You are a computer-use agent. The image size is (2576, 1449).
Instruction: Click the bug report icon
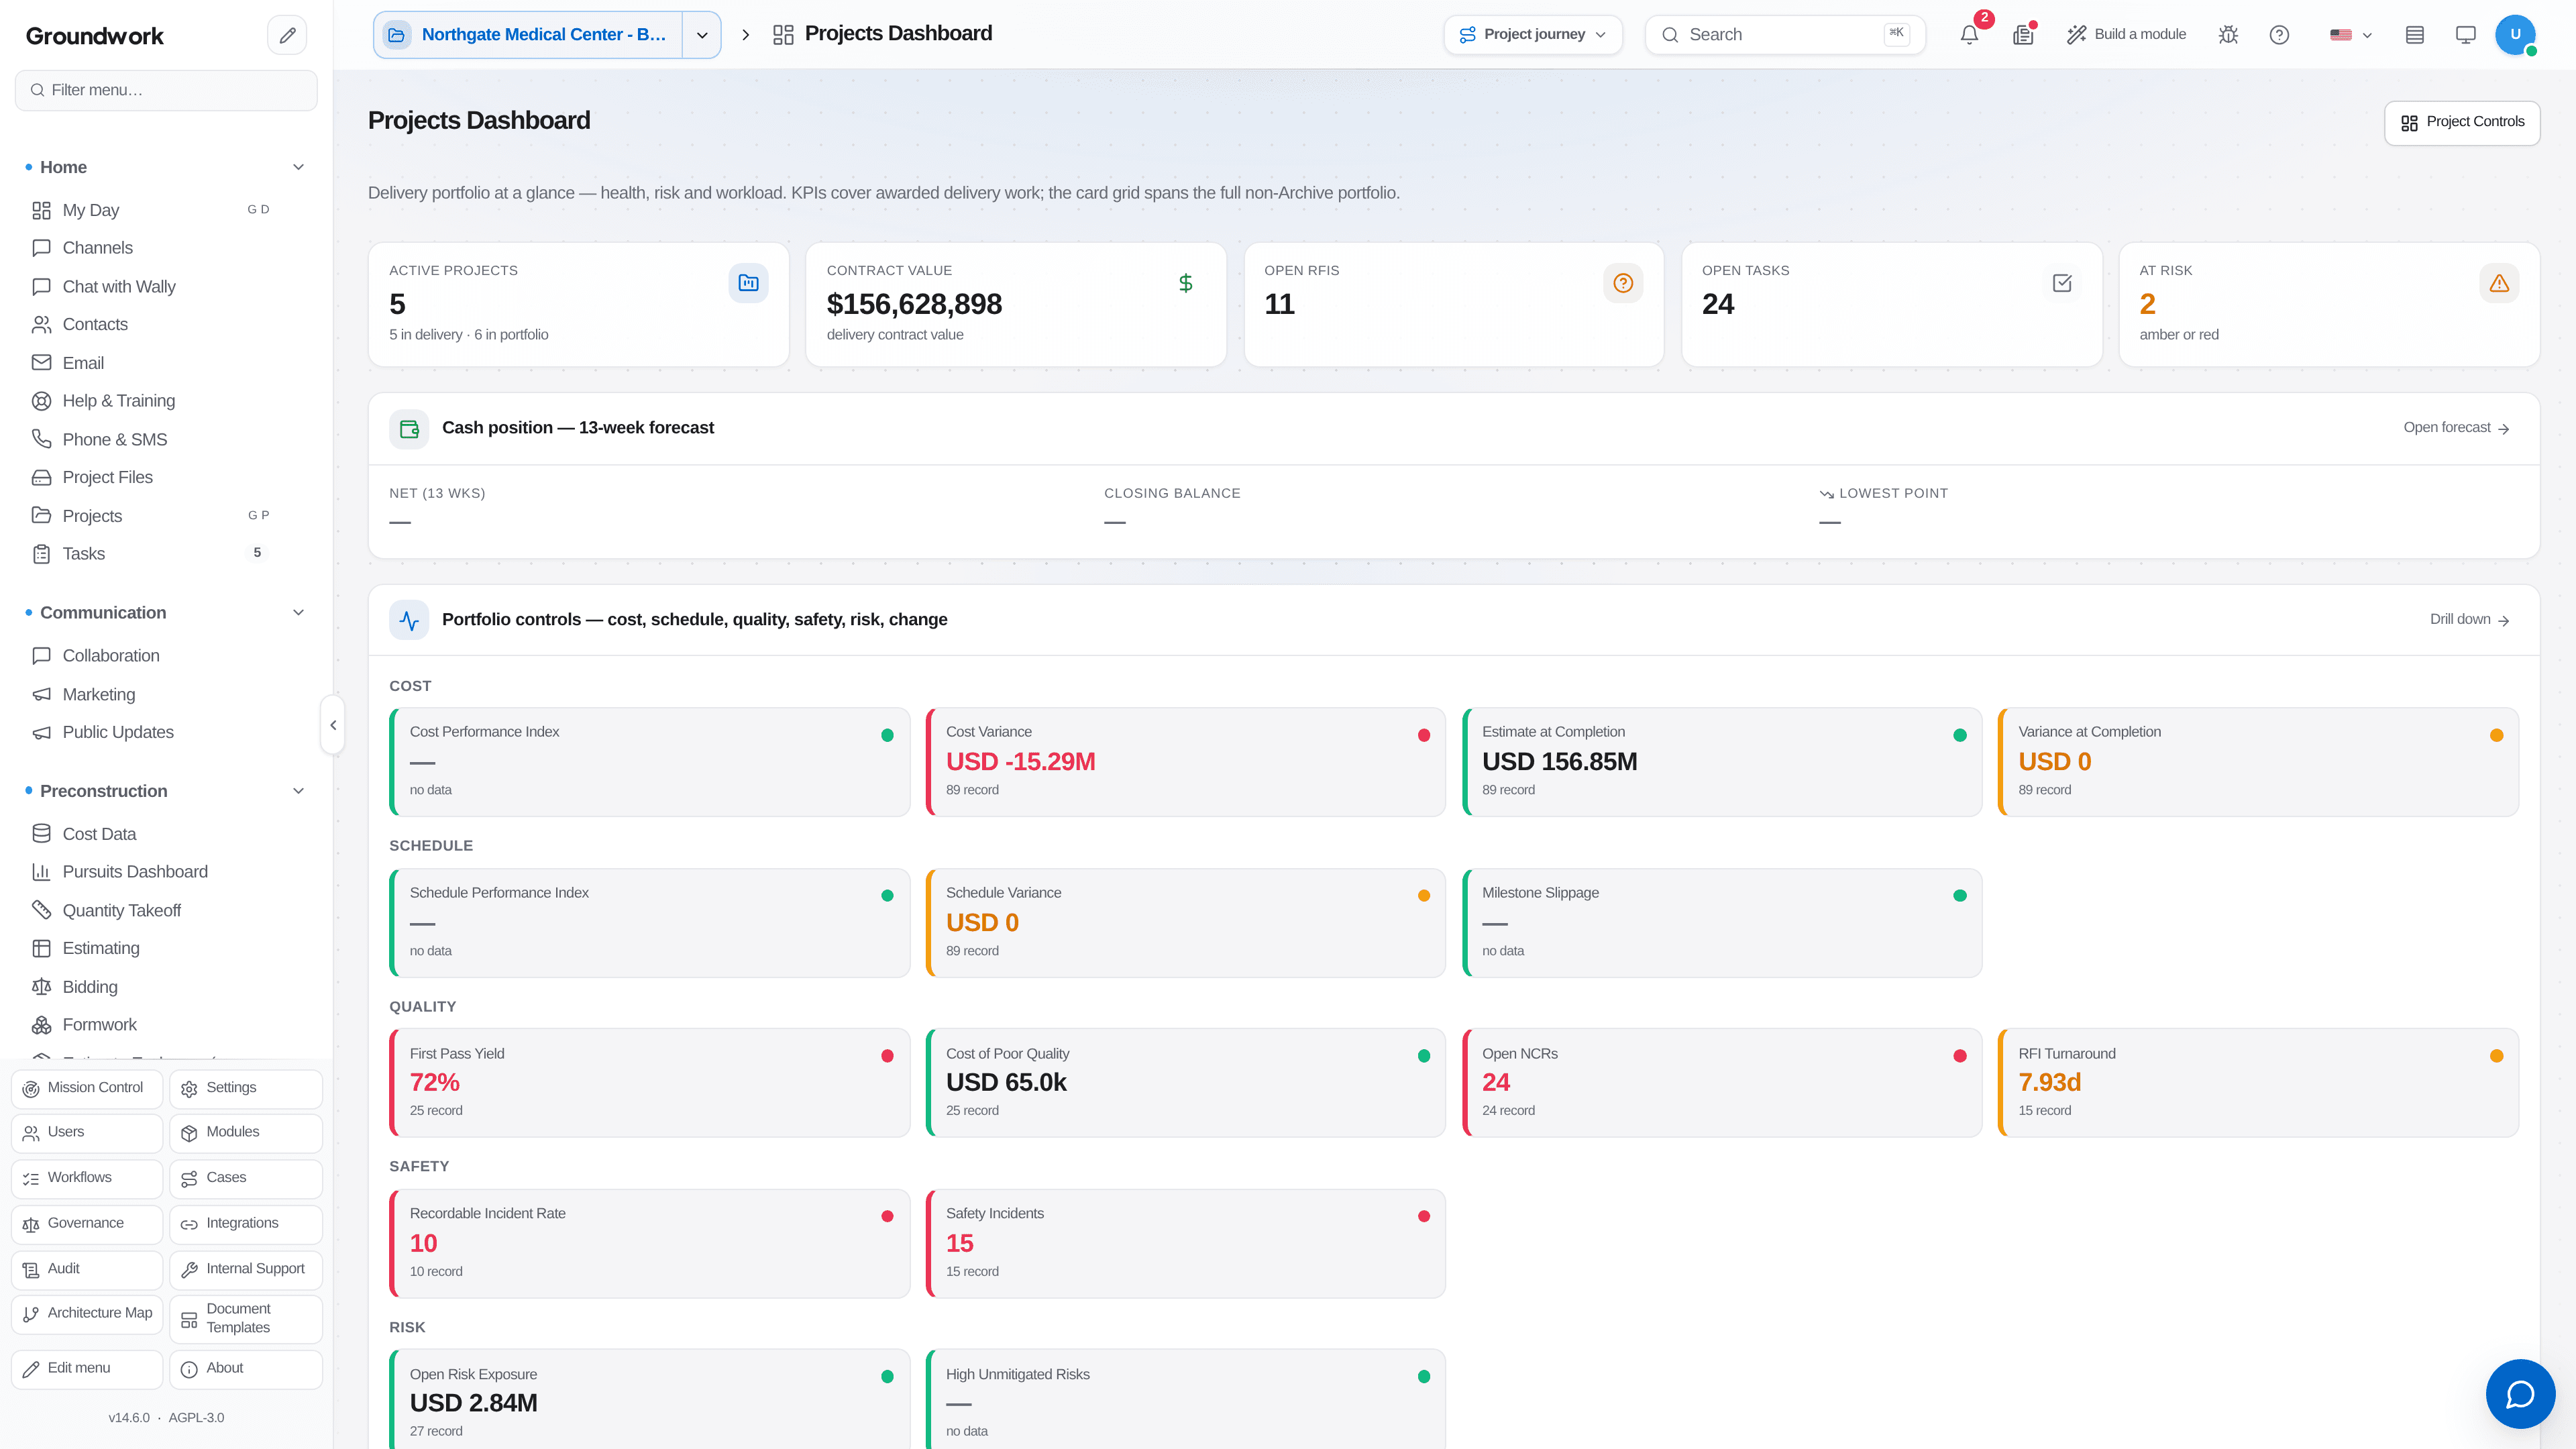(2228, 35)
